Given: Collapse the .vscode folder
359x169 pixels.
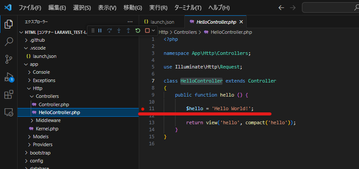Looking at the screenshot, I should 78,48.
